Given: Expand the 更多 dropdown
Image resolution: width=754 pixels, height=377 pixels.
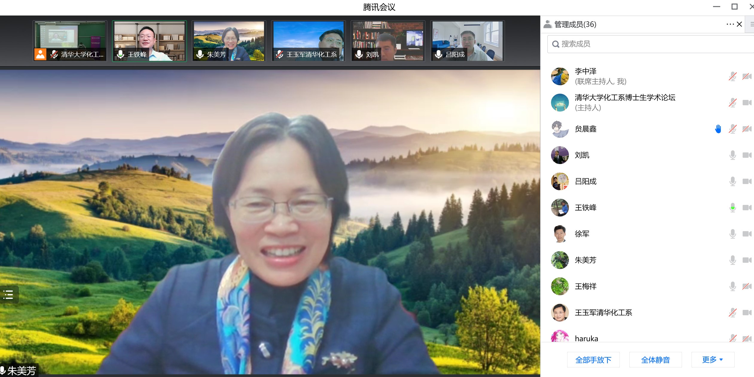Looking at the screenshot, I should pyautogui.click(x=712, y=360).
